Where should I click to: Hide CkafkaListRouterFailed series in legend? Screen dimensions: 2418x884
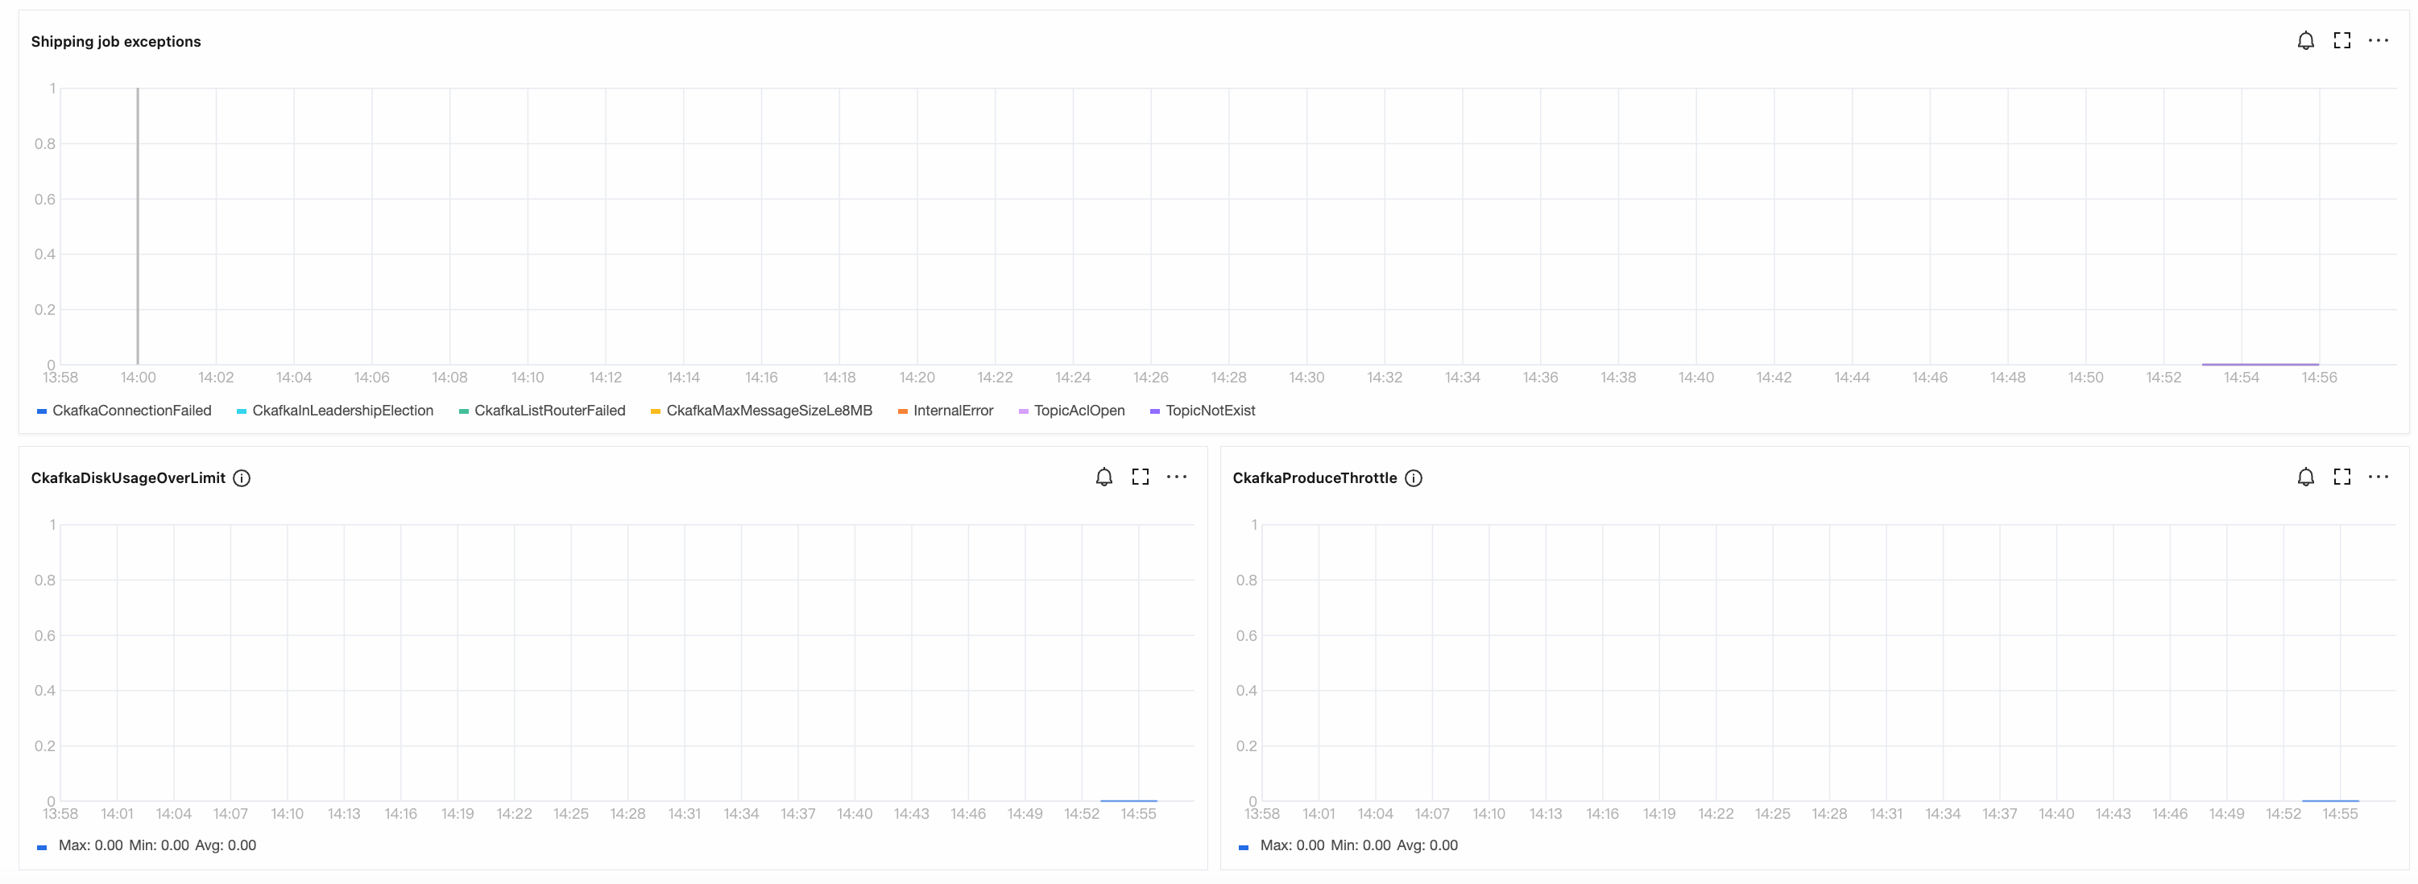click(549, 410)
